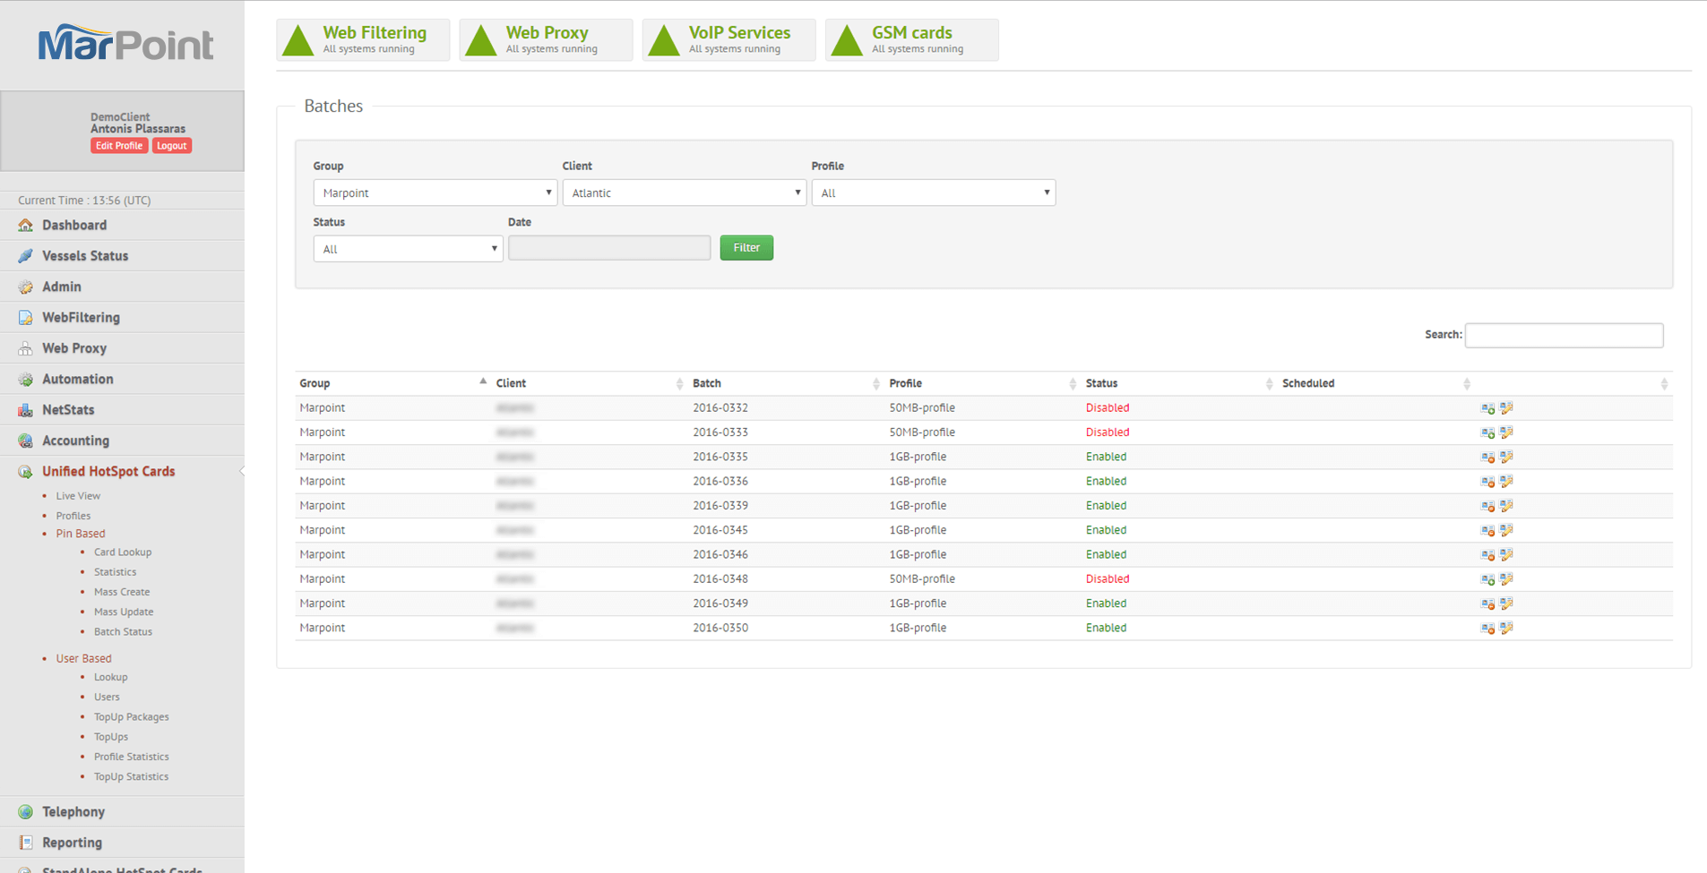This screenshot has height=873, width=1707.
Task: Enable batch 2016-0332 using its card-plus icon
Action: 1487,408
